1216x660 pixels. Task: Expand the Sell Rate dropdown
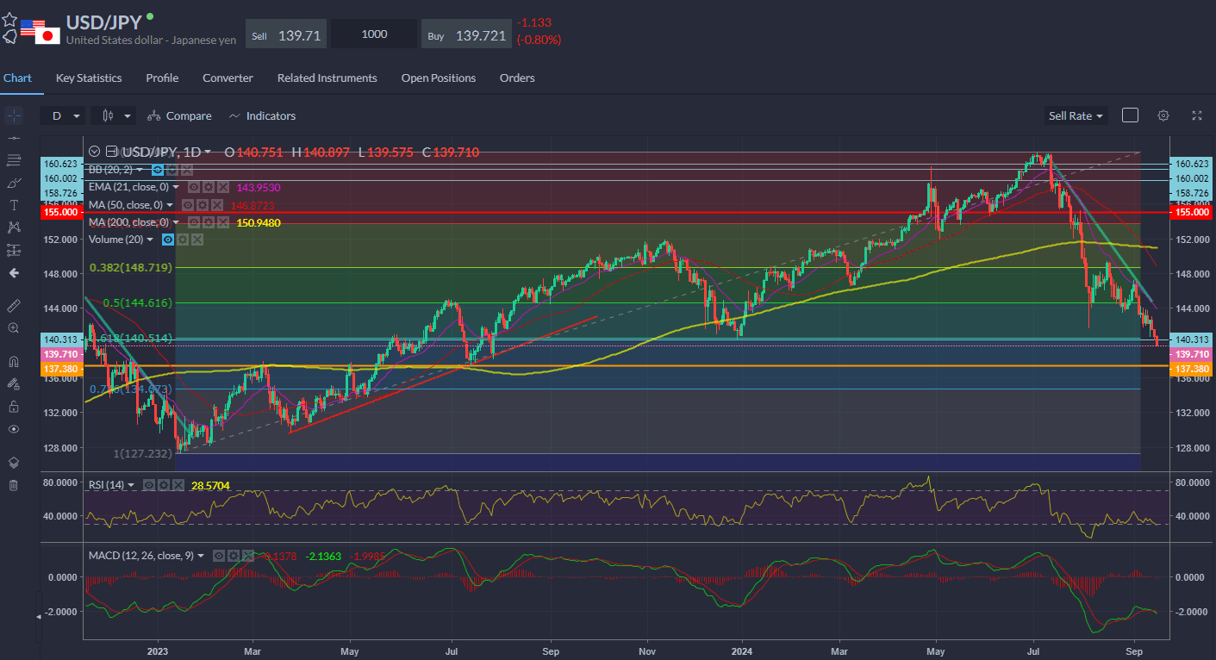[1076, 115]
